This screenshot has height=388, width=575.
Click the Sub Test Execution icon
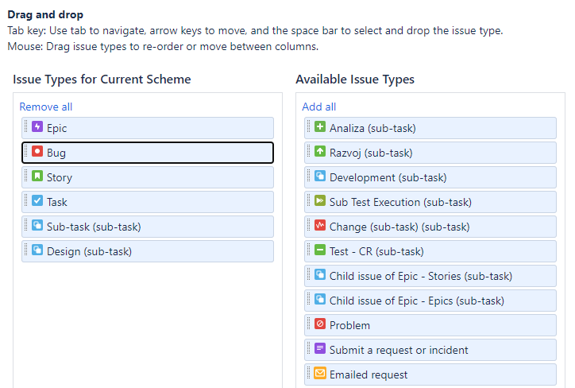[x=319, y=201]
